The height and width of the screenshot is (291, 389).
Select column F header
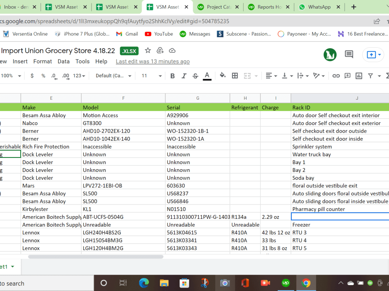point(123,98)
